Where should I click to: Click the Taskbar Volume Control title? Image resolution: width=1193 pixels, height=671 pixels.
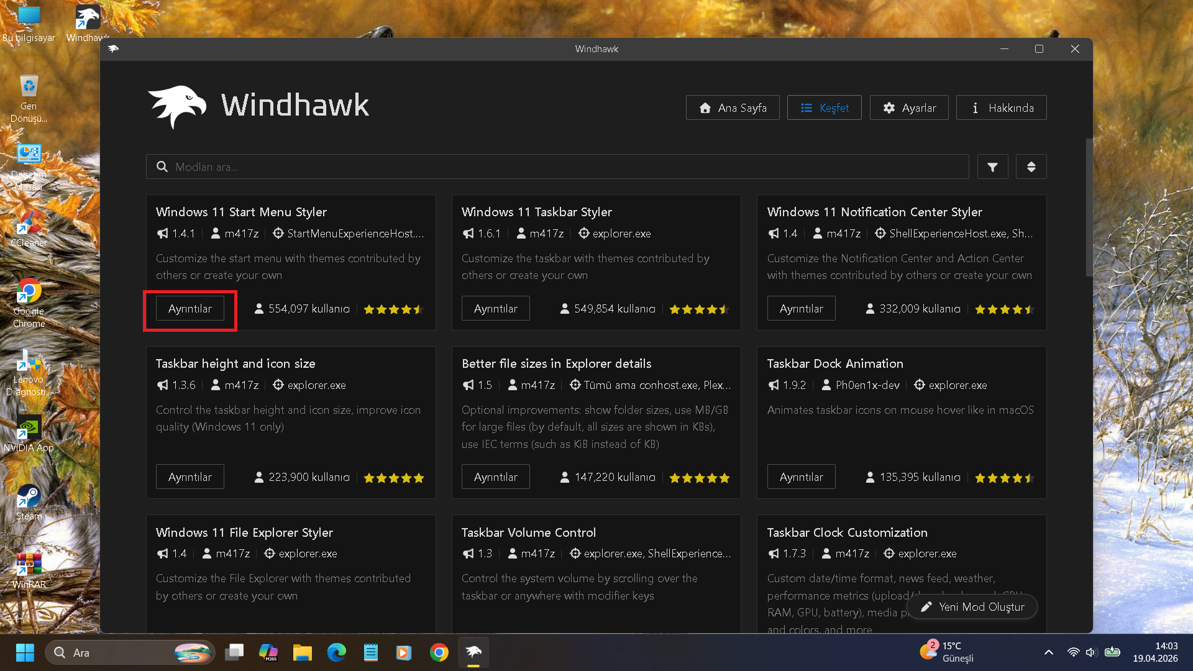529,532
